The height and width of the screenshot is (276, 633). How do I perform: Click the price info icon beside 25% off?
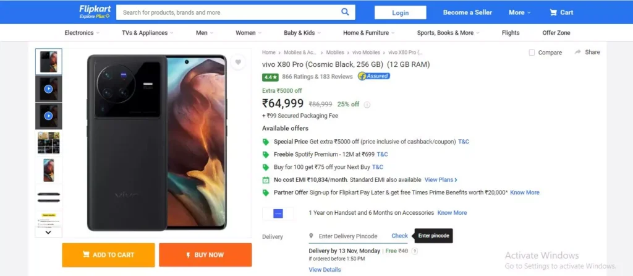(367, 105)
